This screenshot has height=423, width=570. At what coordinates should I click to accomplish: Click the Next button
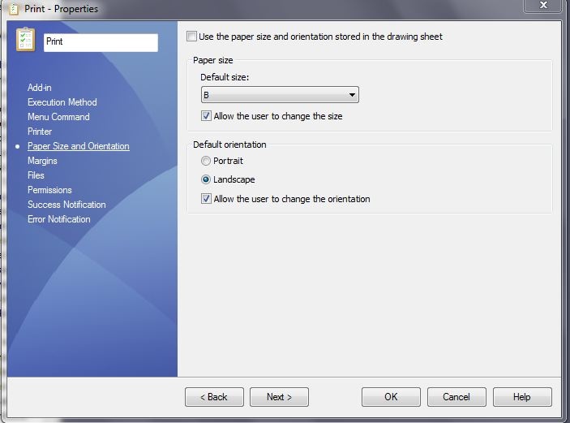[x=279, y=397]
